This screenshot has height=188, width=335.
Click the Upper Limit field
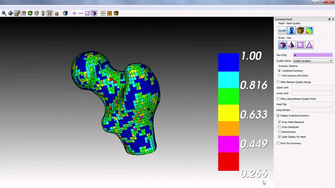pos(312,88)
